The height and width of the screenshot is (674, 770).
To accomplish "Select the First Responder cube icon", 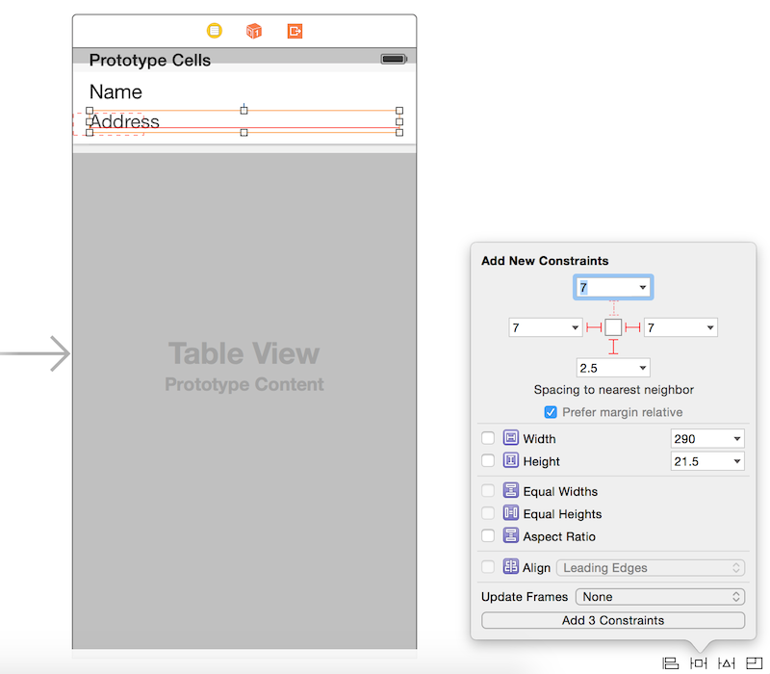I will tap(254, 31).
